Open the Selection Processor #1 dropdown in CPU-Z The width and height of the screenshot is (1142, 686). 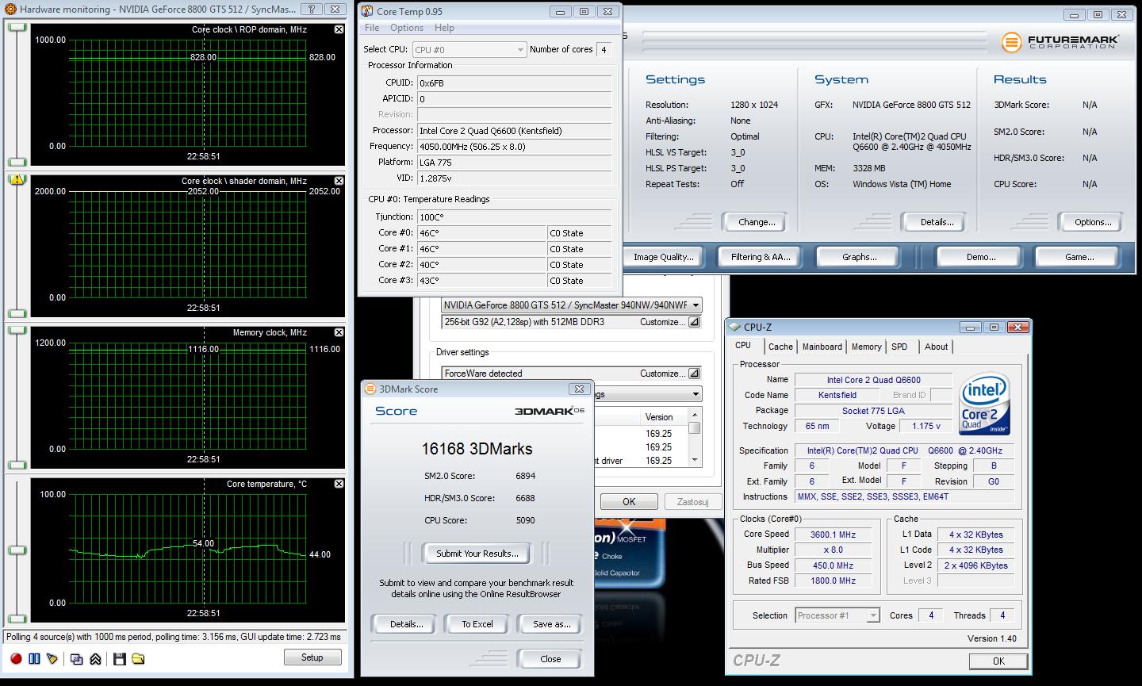coord(837,615)
